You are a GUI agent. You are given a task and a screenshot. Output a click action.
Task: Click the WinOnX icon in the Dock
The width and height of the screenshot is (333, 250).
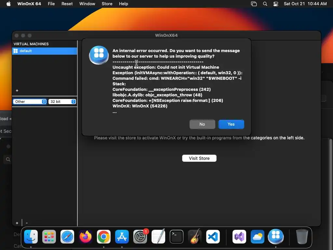(276, 237)
